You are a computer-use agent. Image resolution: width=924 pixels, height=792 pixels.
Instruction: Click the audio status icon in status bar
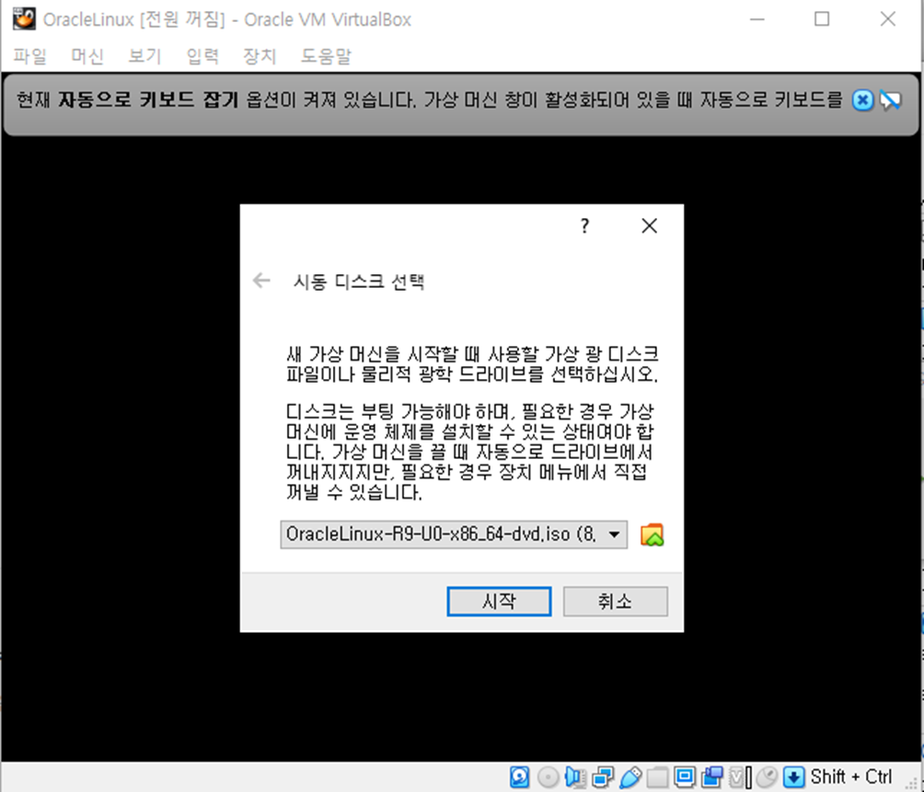click(575, 777)
